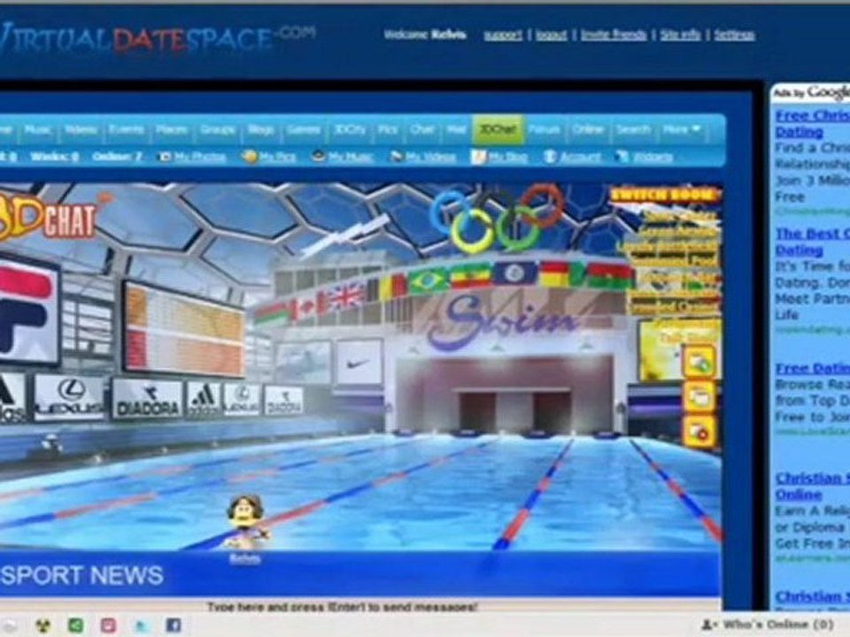Click the board link in header
The image size is (850, 637).
point(551,35)
